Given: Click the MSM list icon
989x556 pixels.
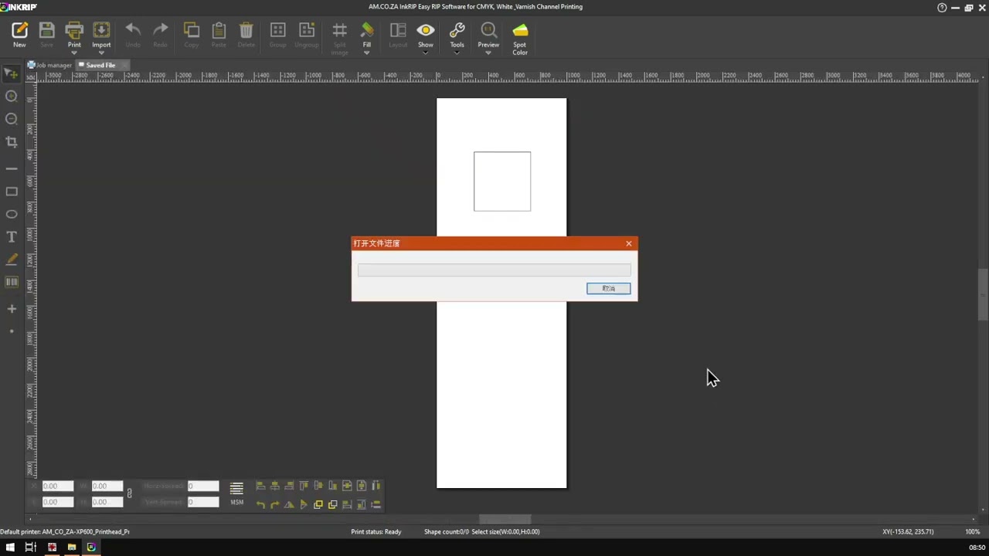Looking at the screenshot, I should point(236,489).
